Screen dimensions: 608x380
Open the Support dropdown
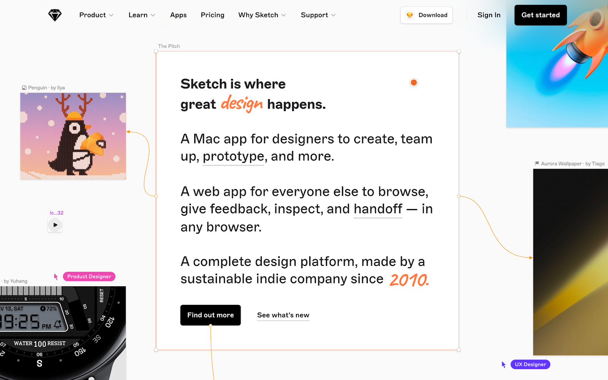[318, 15]
